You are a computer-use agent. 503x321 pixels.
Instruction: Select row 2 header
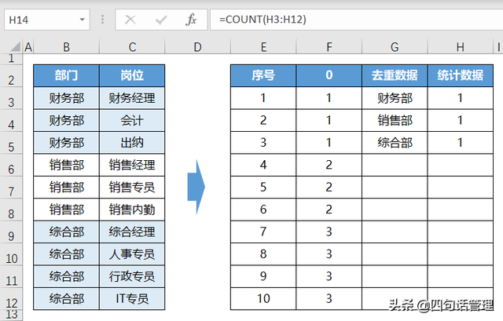coord(11,76)
